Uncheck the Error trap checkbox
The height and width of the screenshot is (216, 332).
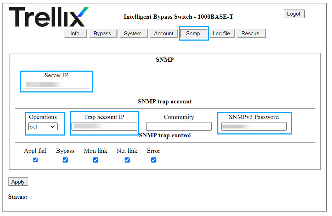154,160
